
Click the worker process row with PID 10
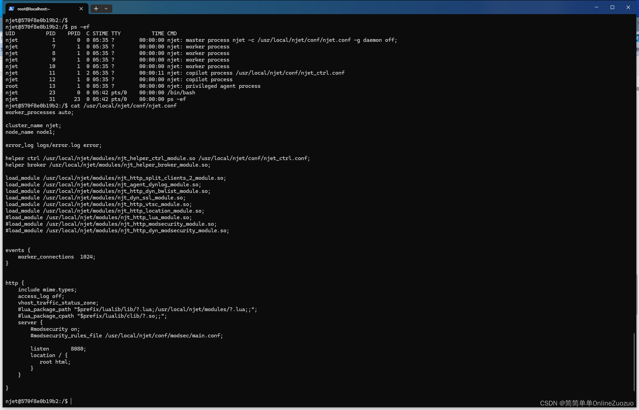118,66
